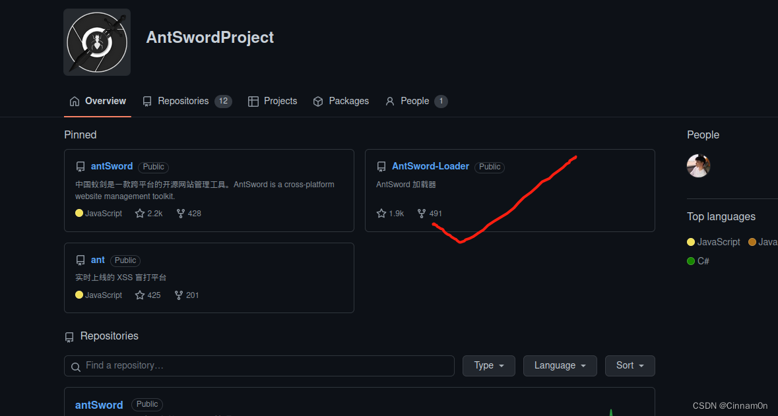Click the People sidebar heading

click(703, 135)
